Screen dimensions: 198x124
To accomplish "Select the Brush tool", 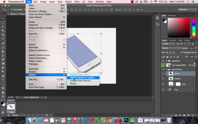I will pos(3,47).
